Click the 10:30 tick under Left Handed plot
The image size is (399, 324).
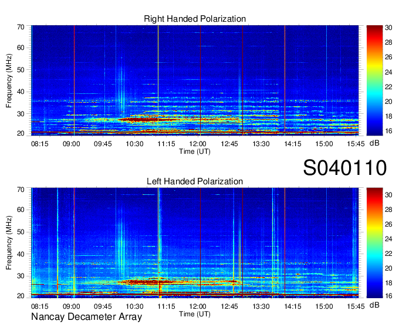[134, 306]
